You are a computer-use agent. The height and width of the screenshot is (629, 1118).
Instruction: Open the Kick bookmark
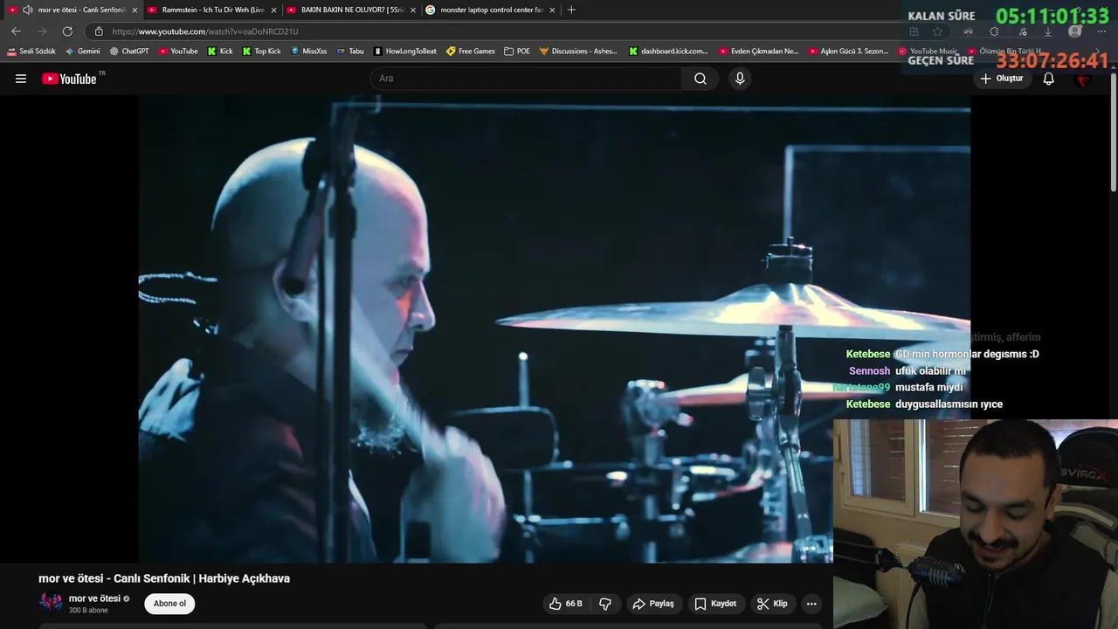220,52
